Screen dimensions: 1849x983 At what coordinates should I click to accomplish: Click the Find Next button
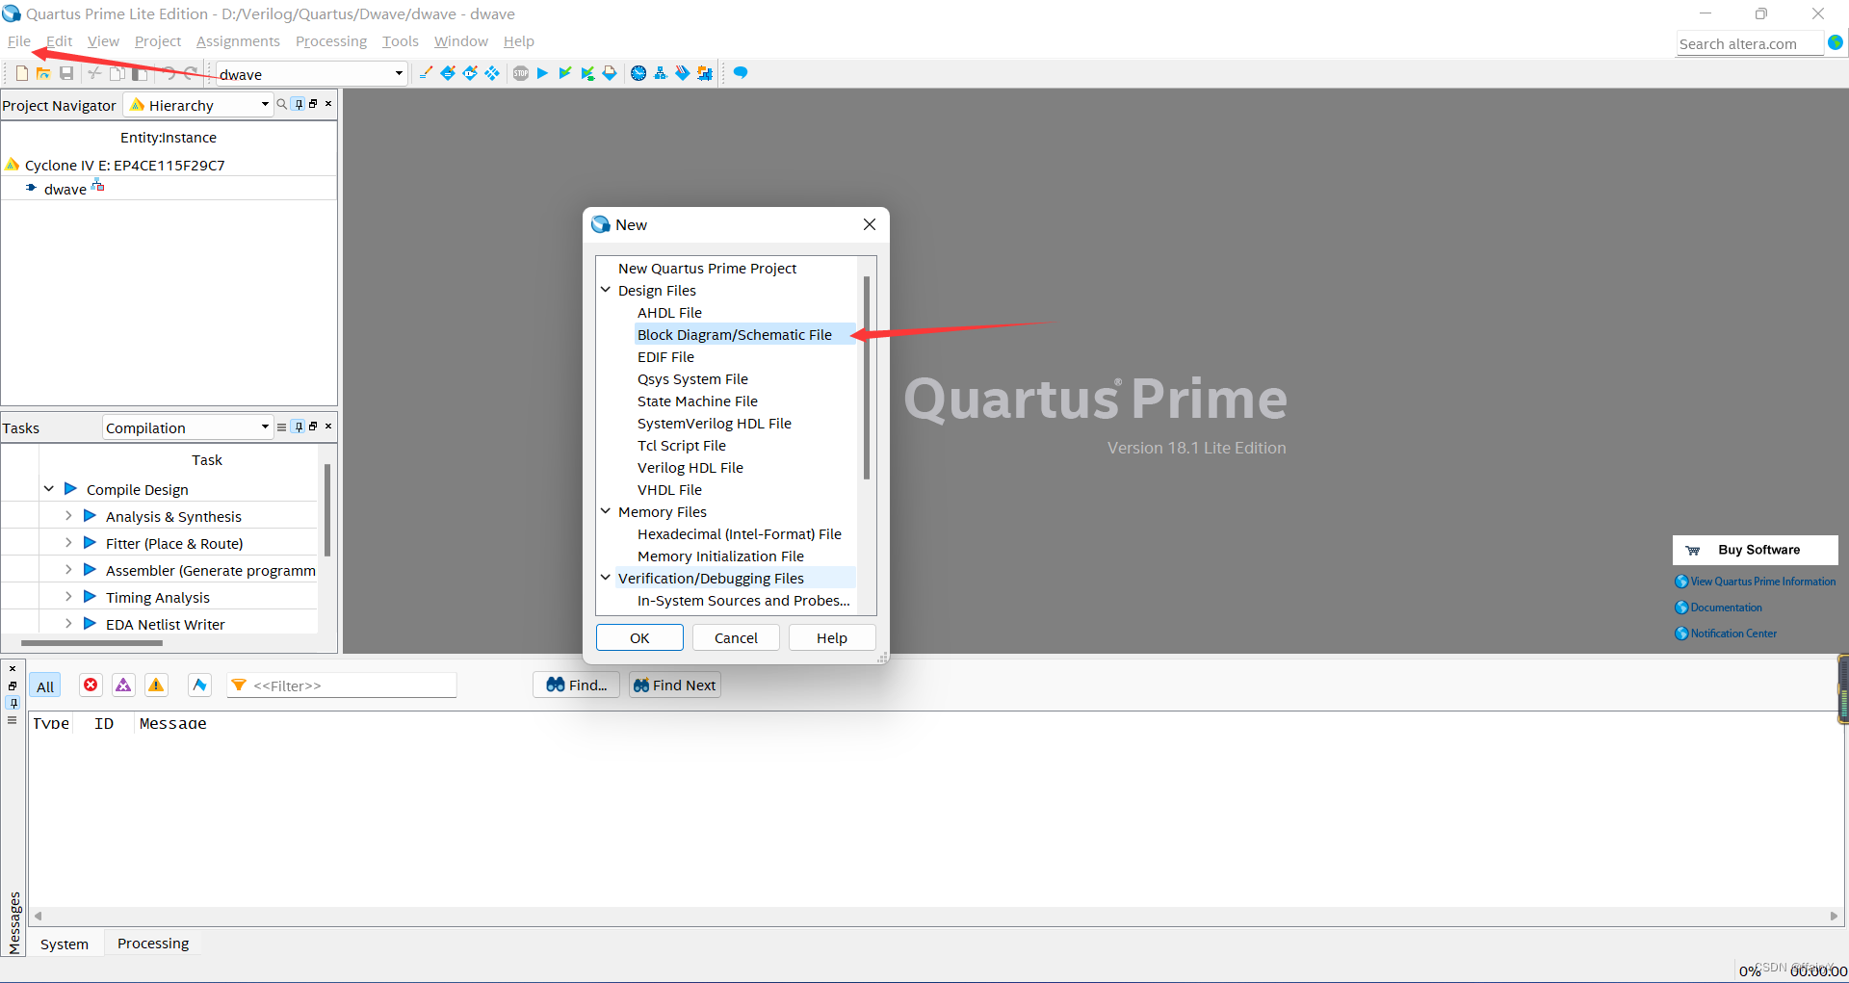click(x=674, y=685)
